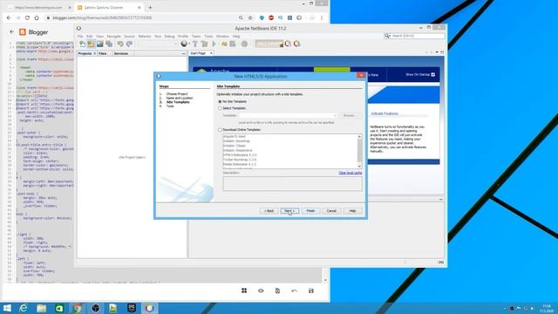This screenshot has height=314, width=558.
Task: Toggle the Show On Startup checkbox
Action: pyautogui.click(x=433, y=75)
